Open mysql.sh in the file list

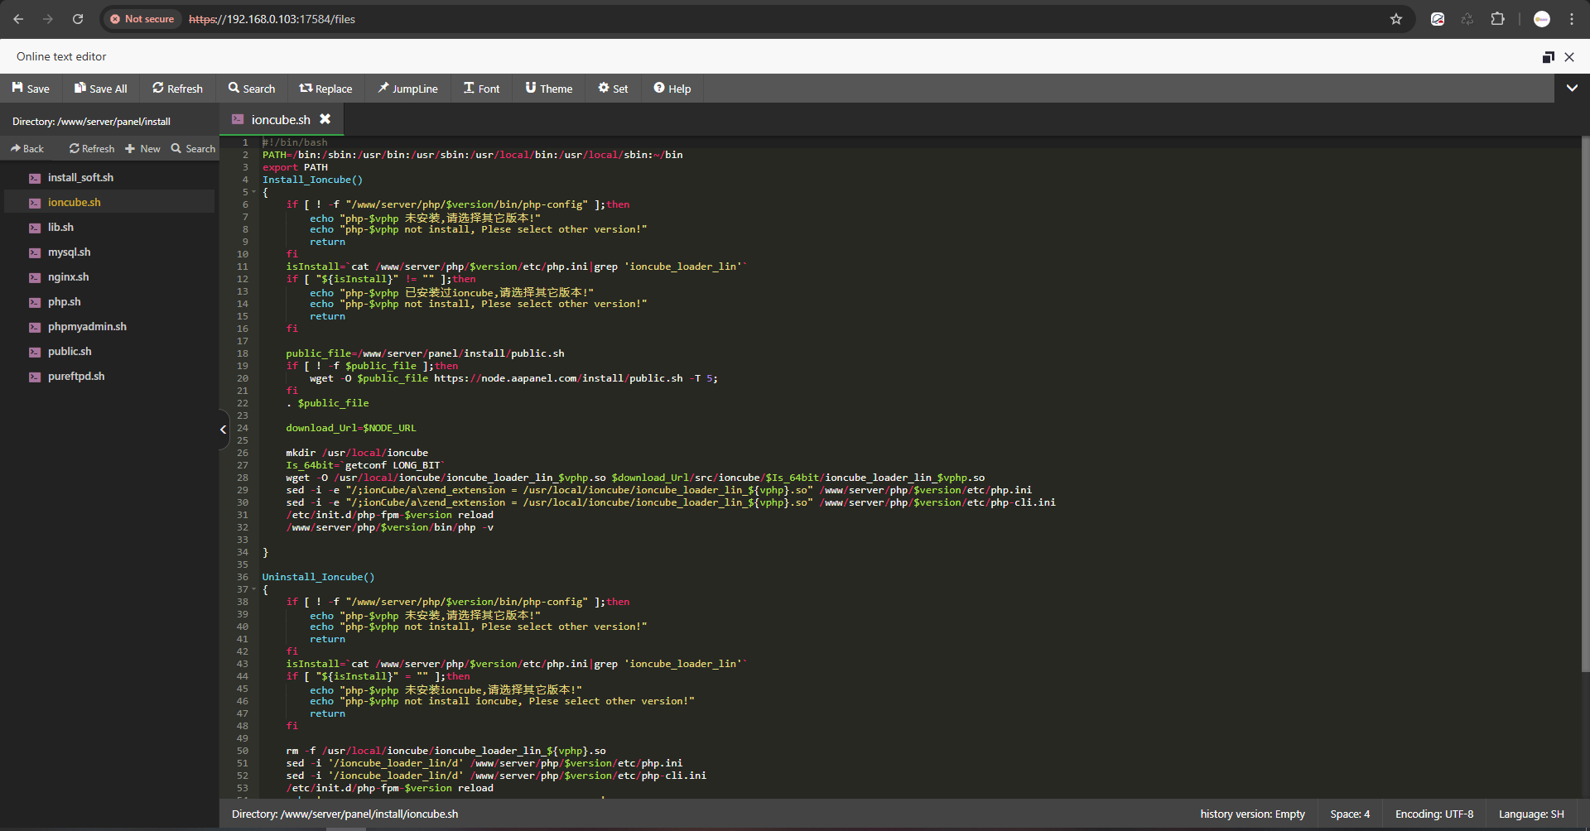69,252
